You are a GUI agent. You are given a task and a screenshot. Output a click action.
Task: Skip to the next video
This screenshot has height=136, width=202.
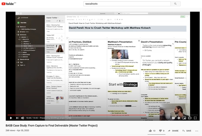tap(17, 118)
